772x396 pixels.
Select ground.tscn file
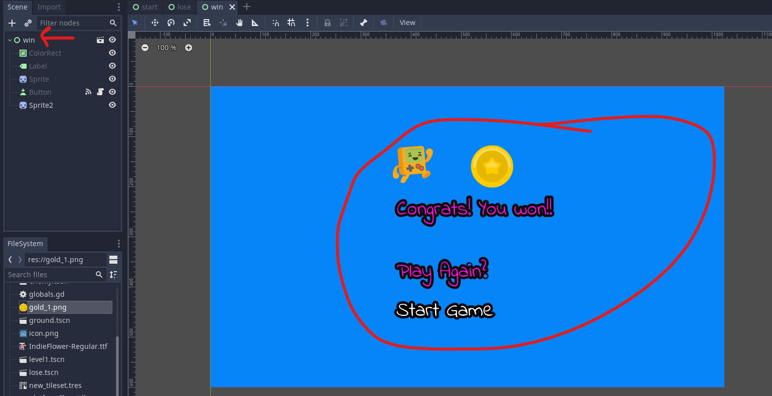tap(49, 320)
